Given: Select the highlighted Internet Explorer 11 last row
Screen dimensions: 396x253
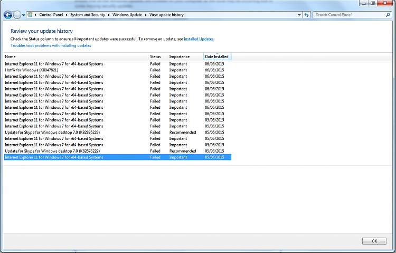Looking at the screenshot, I should click(x=118, y=157).
